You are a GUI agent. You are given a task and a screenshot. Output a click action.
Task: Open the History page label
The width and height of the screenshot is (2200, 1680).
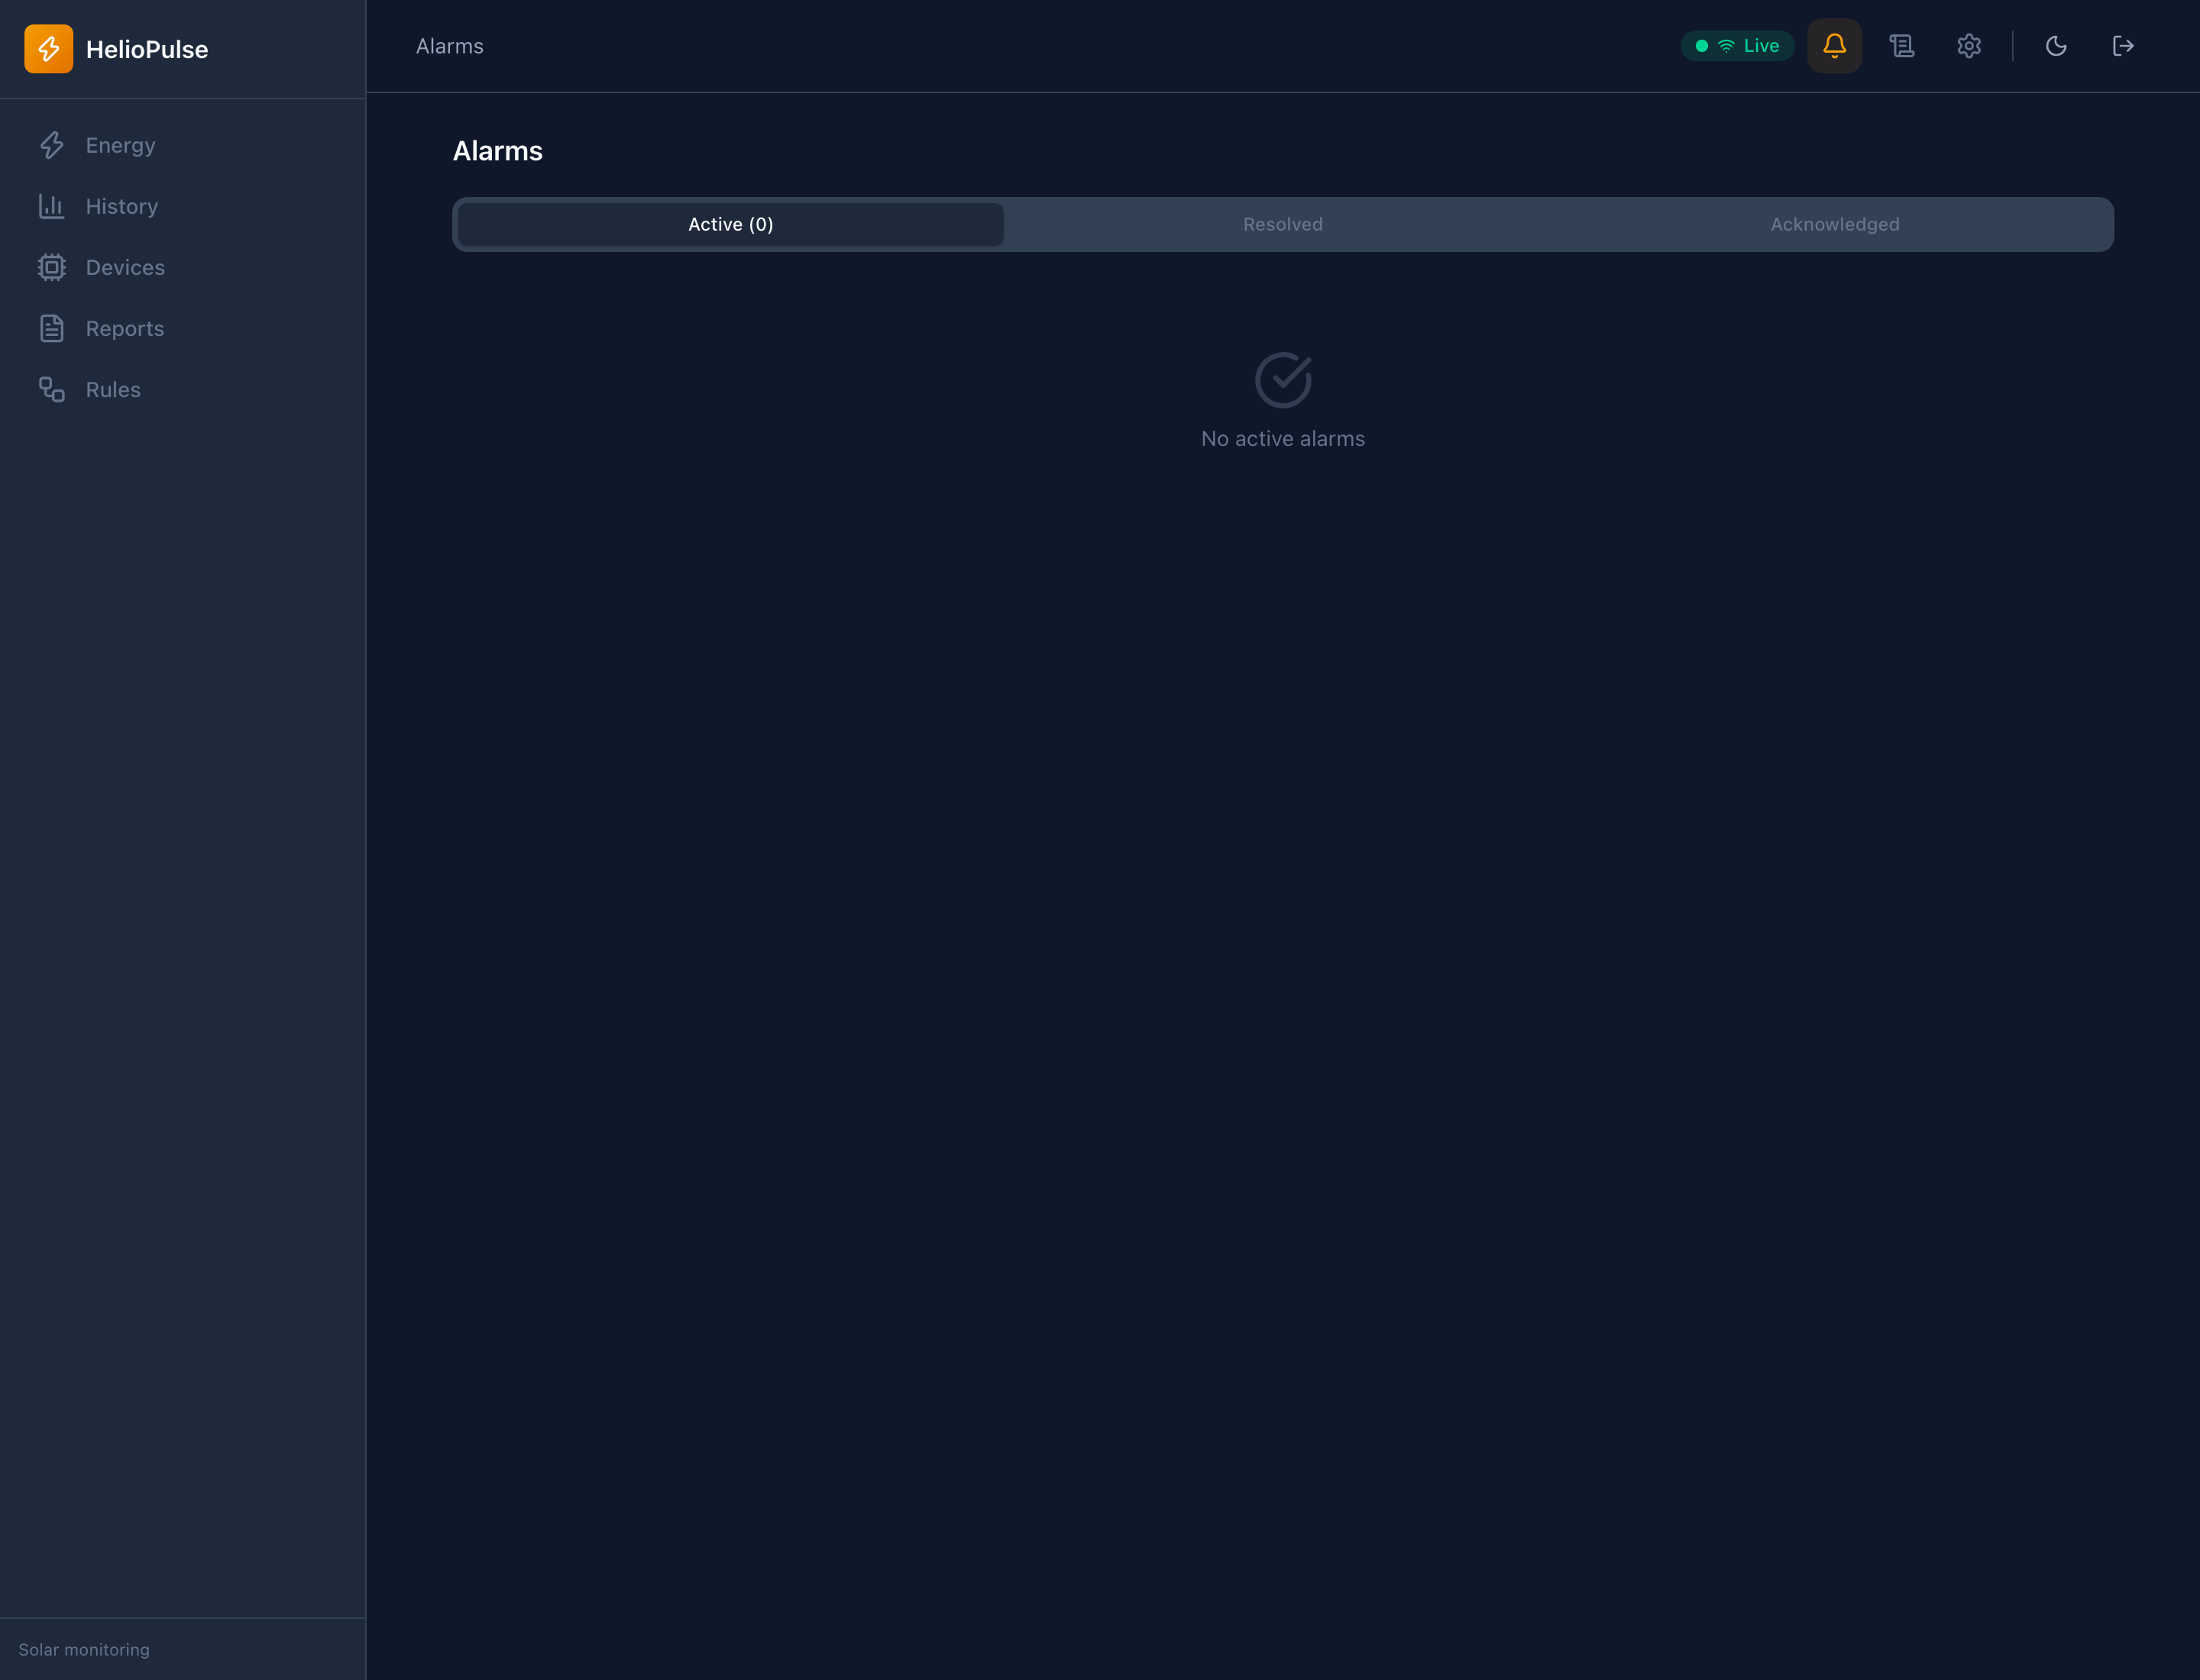click(122, 206)
